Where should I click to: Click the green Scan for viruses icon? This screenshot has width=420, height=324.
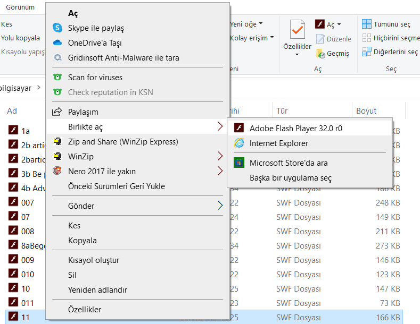[57, 78]
